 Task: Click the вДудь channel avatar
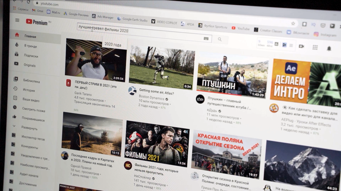click(200, 99)
